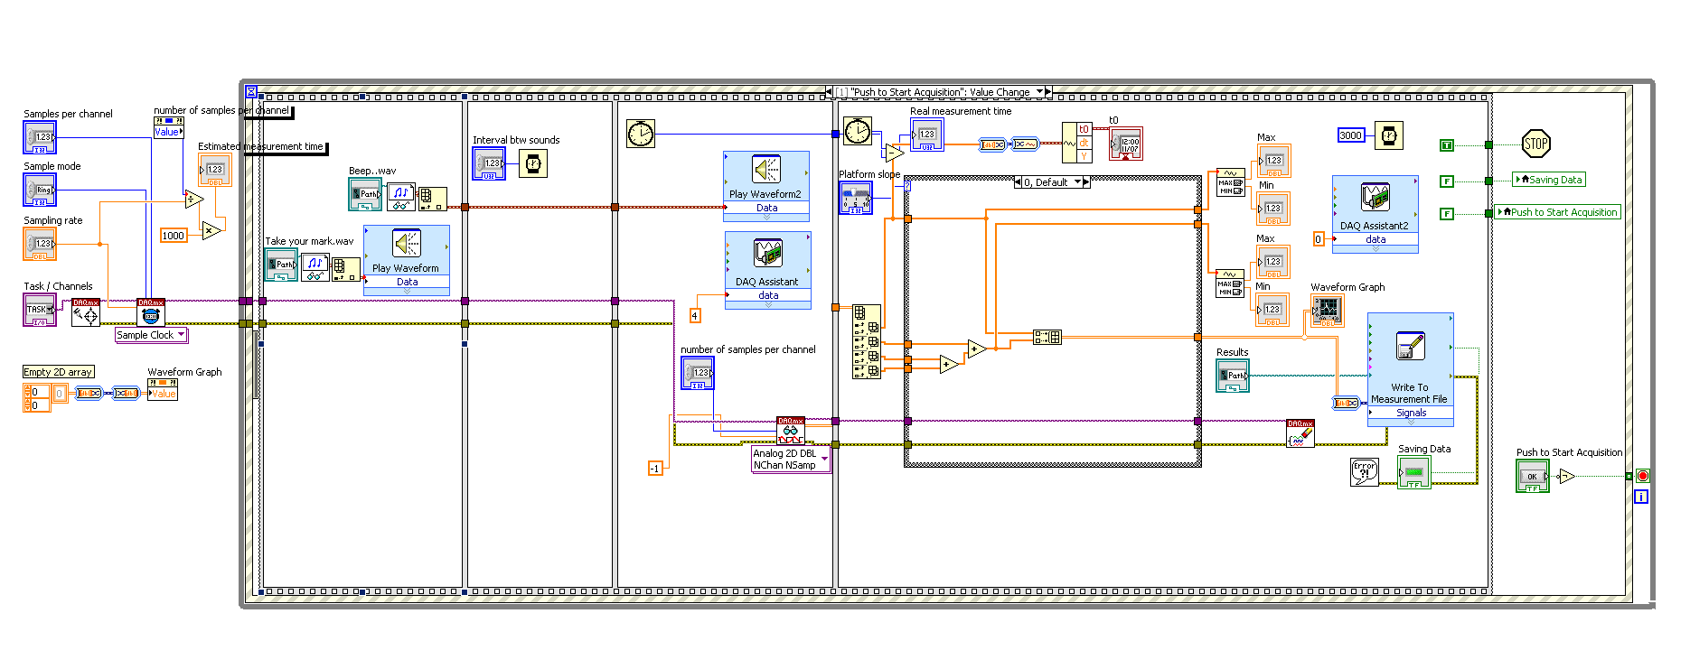This screenshot has height=660, width=1690.
Task: Select the 3000 wait time constant
Action: (1351, 135)
